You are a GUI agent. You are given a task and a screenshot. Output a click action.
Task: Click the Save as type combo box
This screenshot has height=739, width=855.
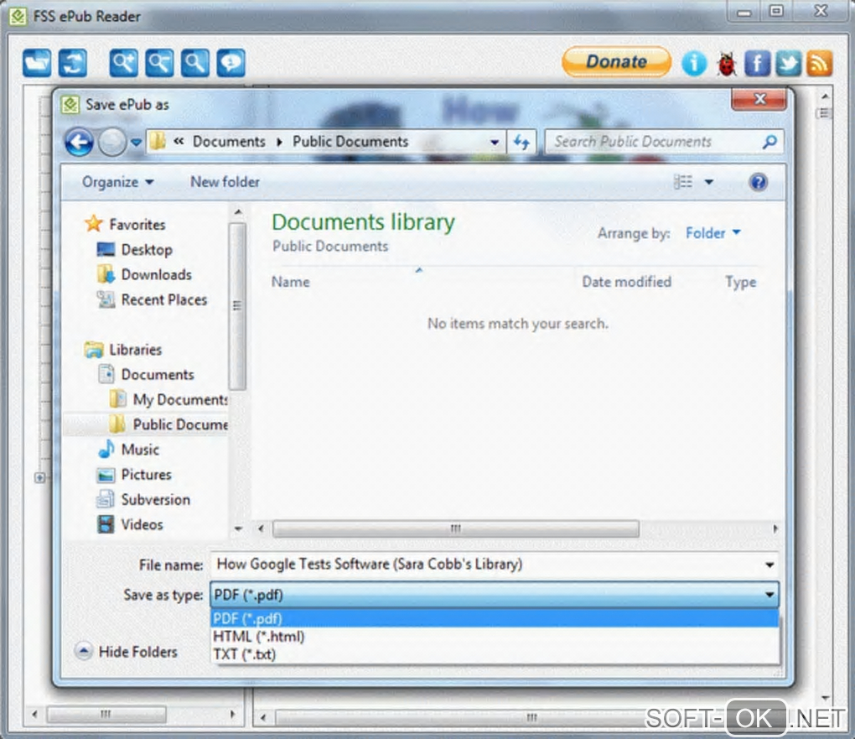pos(494,595)
